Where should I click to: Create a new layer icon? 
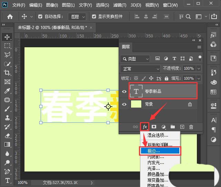(182, 127)
